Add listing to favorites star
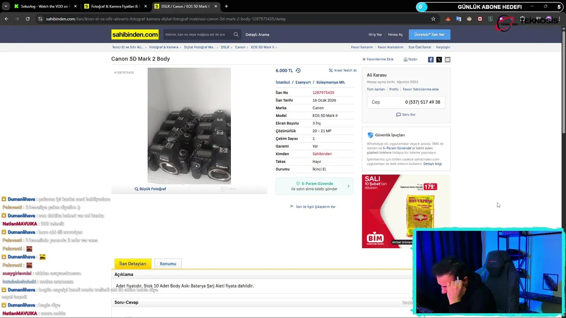 pyautogui.click(x=364, y=59)
